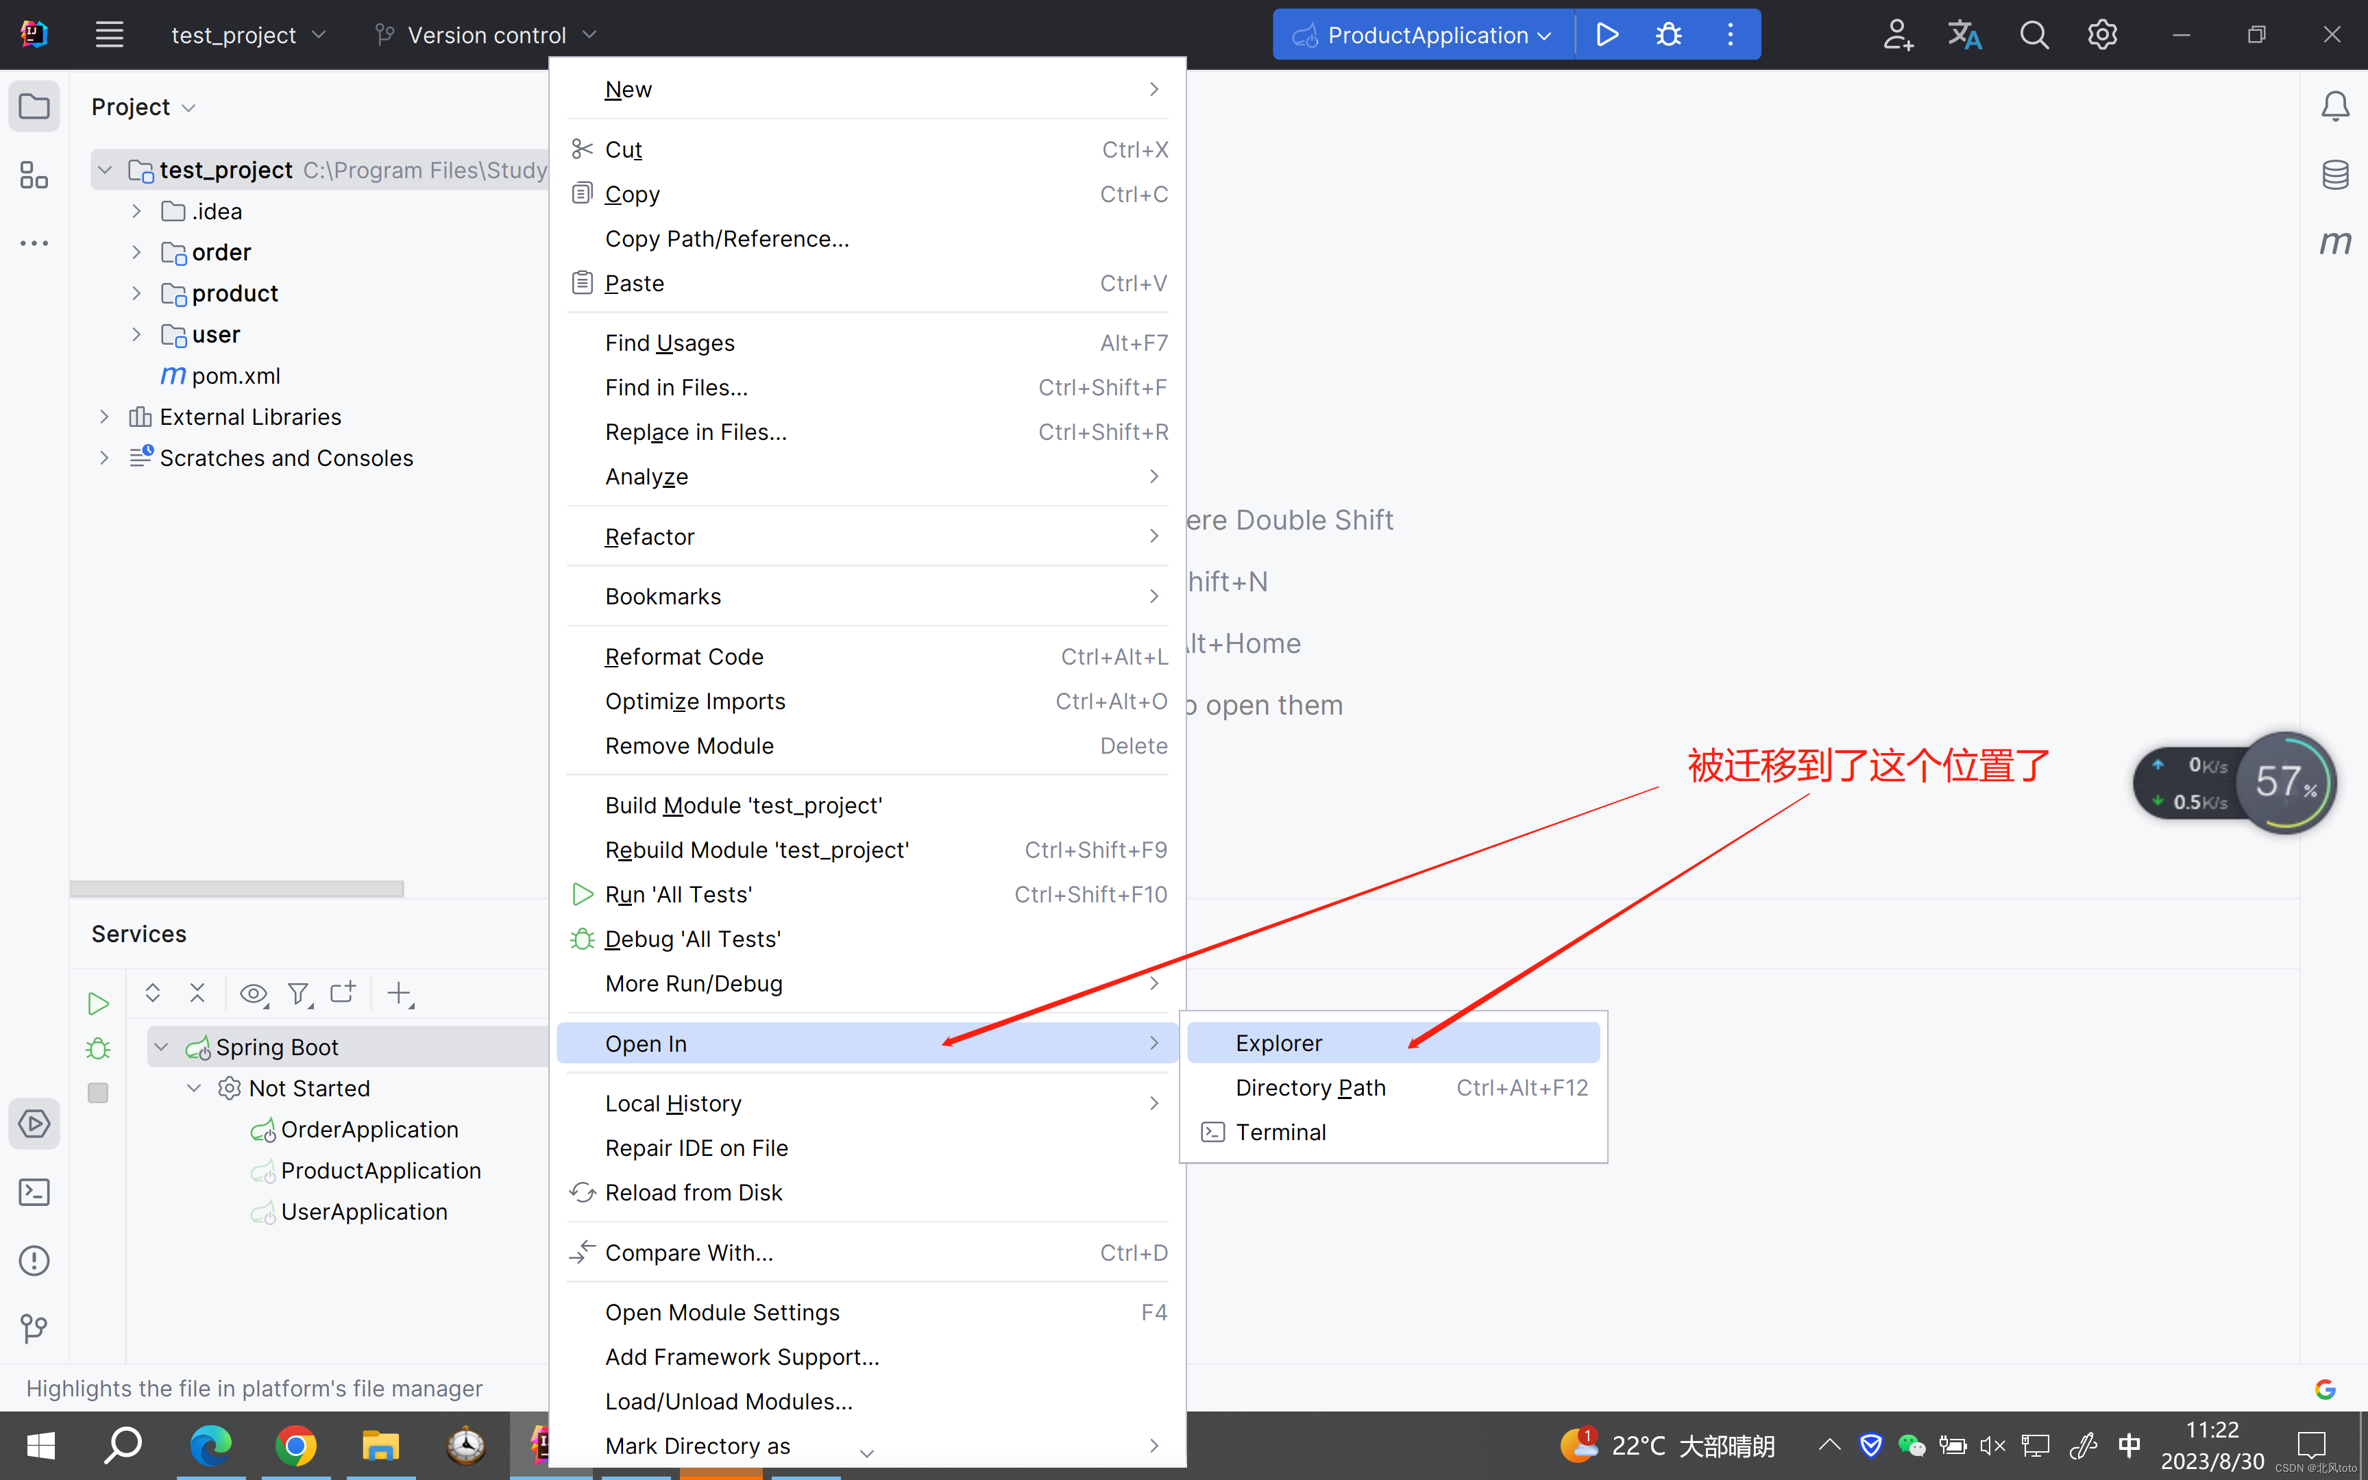Open Code With Me user icon
The image size is (2368, 1480).
pyautogui.click(x=1897, y=35)
